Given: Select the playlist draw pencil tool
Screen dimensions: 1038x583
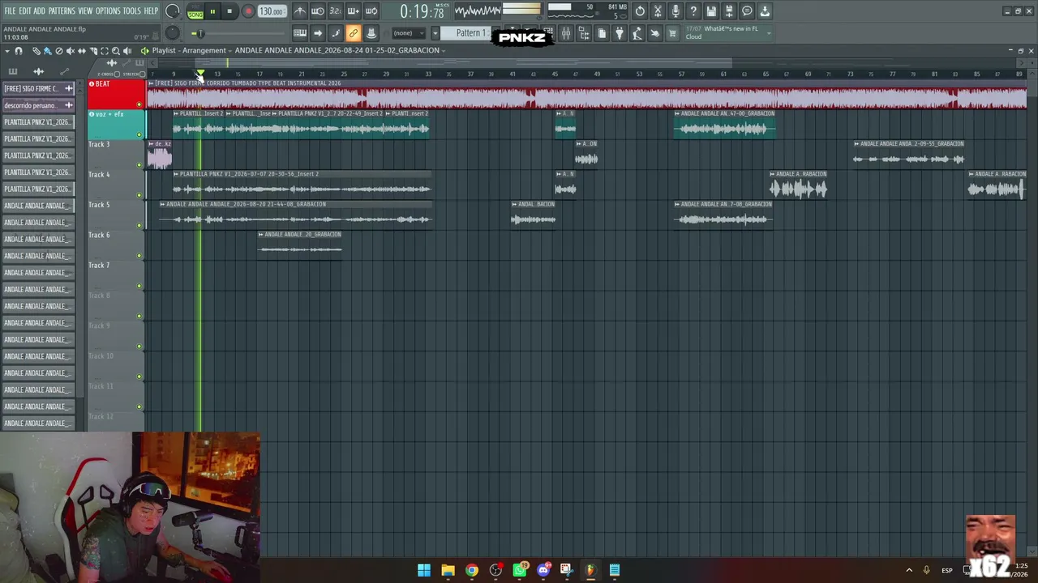Looking at the screenshot, I should click(36, 51).
